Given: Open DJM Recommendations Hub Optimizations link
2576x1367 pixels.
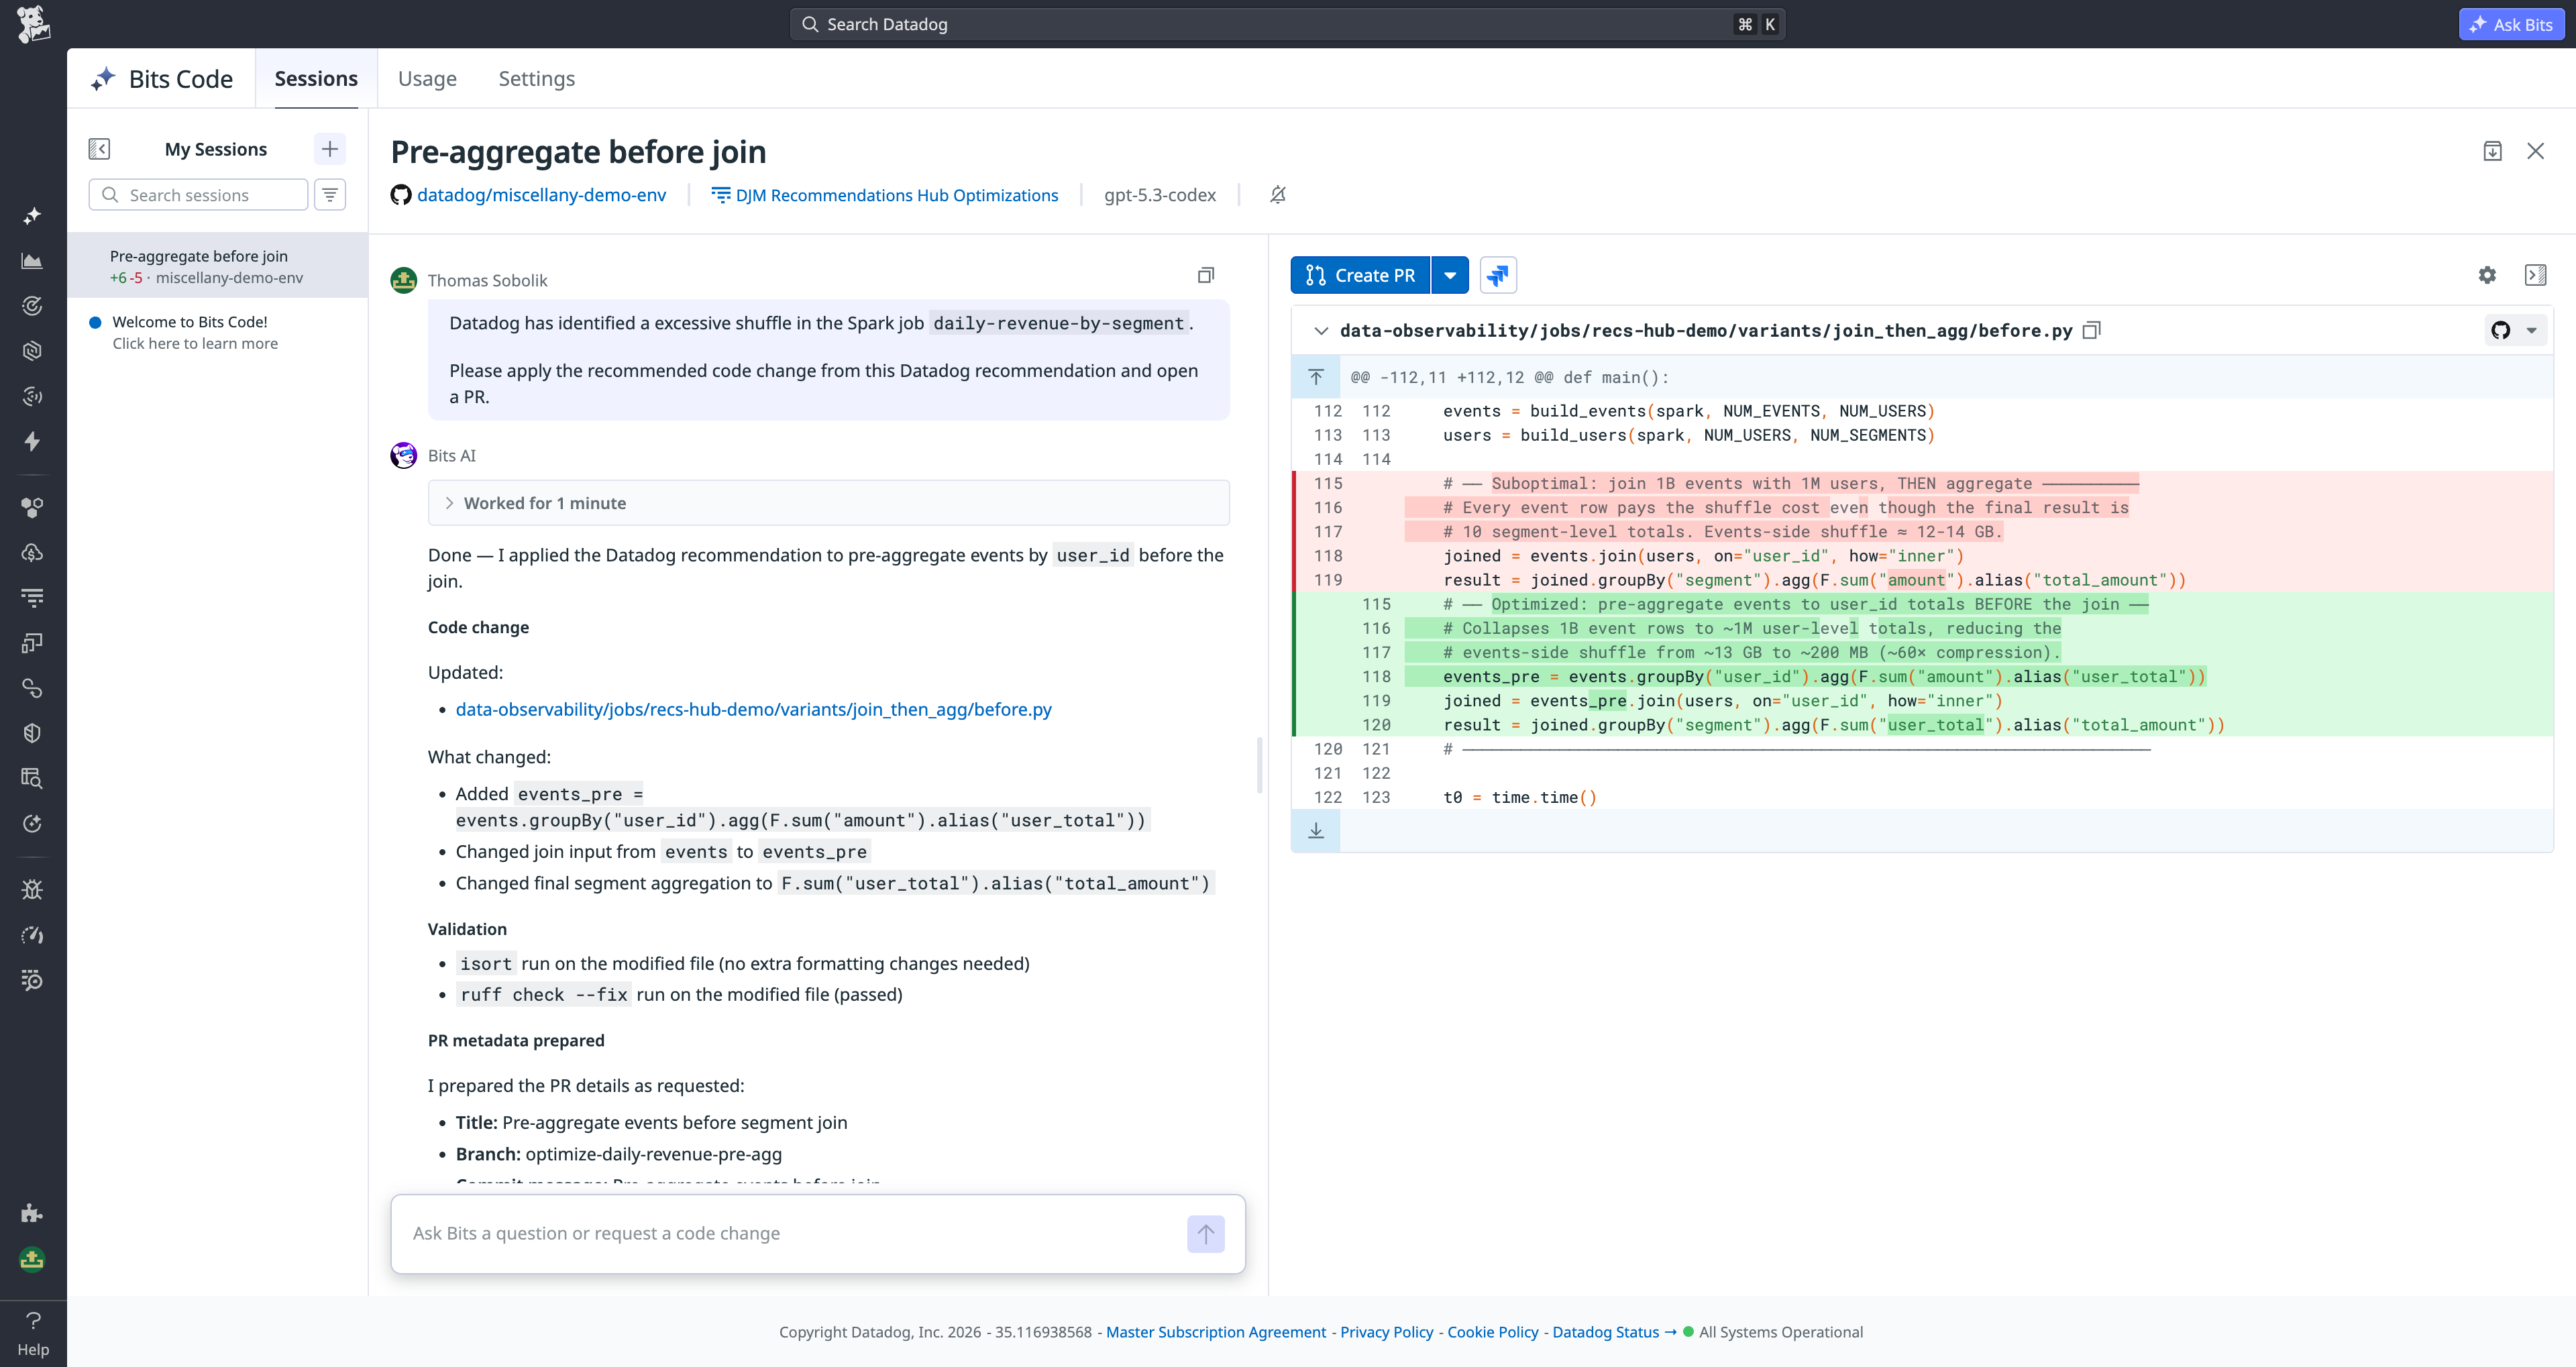Looking at the screenshot, I should (896, 195).
